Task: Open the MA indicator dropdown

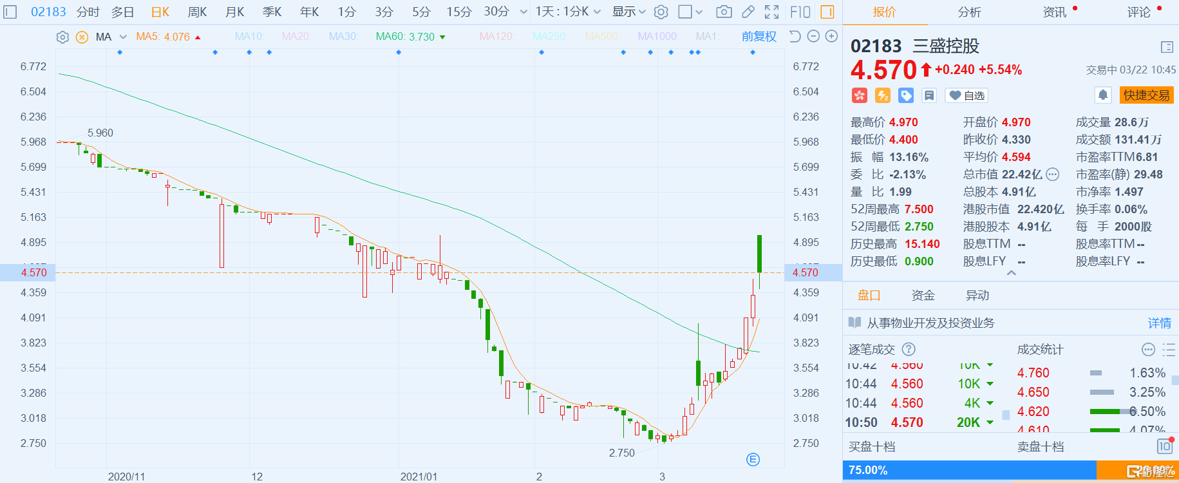Action: (123, 37)
